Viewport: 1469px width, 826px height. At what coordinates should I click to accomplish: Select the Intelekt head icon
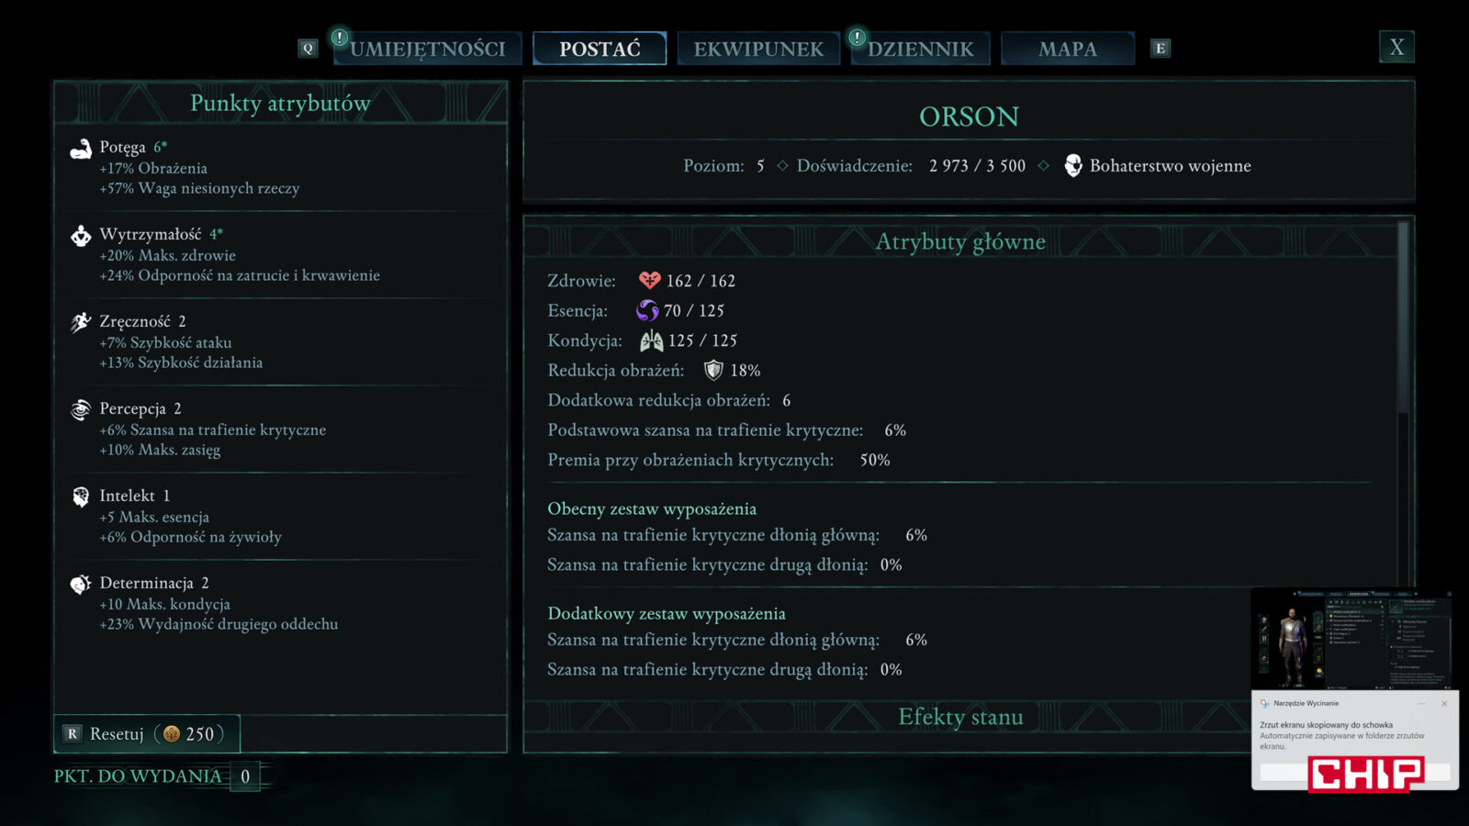[x=81, y=497]
